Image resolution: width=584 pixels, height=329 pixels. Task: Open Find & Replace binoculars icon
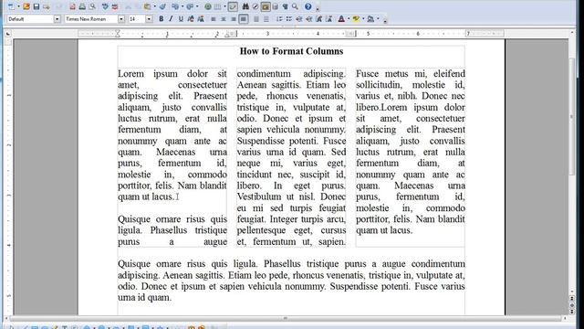(245, 6)
